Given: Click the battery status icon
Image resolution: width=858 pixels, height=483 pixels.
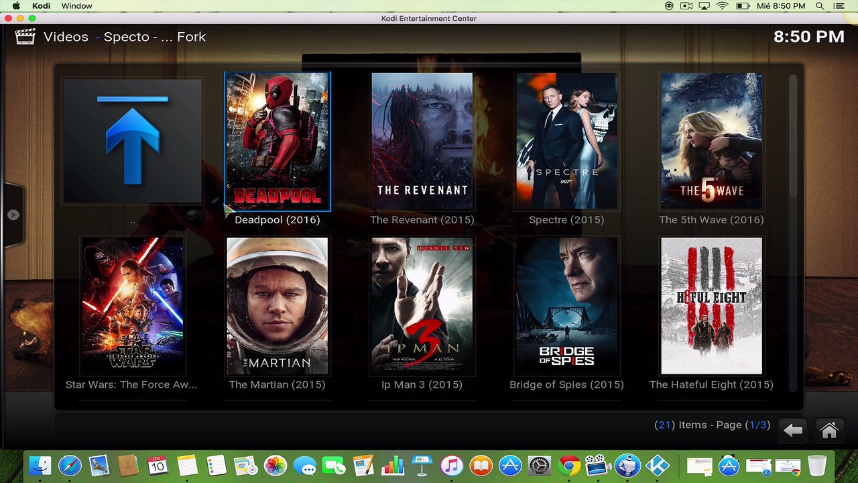Looking at the screenshot, I should click(x=743, y=6).
